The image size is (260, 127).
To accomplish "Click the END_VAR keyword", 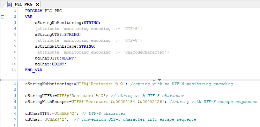I will coord(34,70).
